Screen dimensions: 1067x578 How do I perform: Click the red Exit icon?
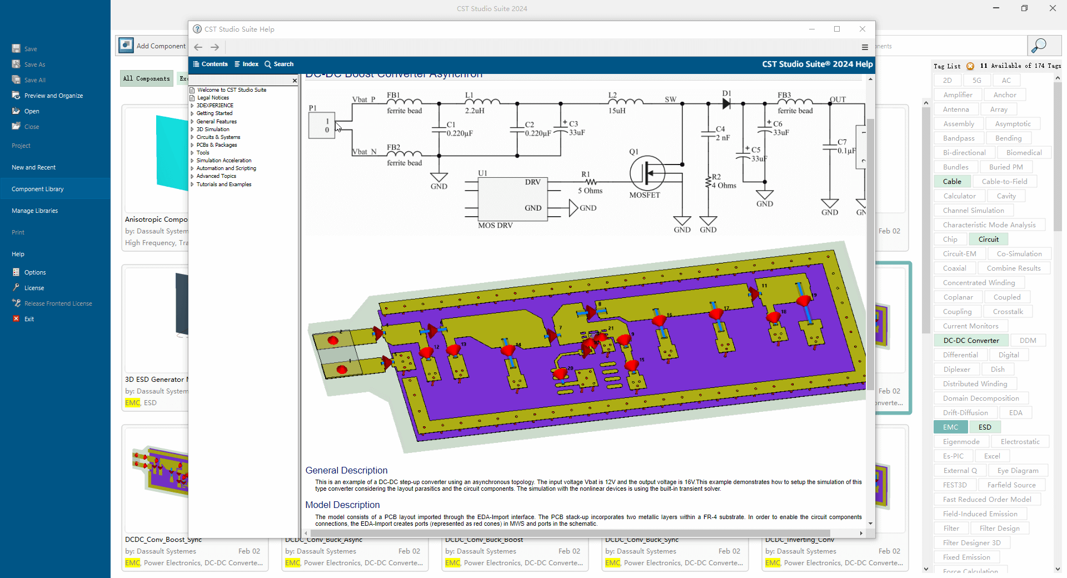click(x=16, y=319)
